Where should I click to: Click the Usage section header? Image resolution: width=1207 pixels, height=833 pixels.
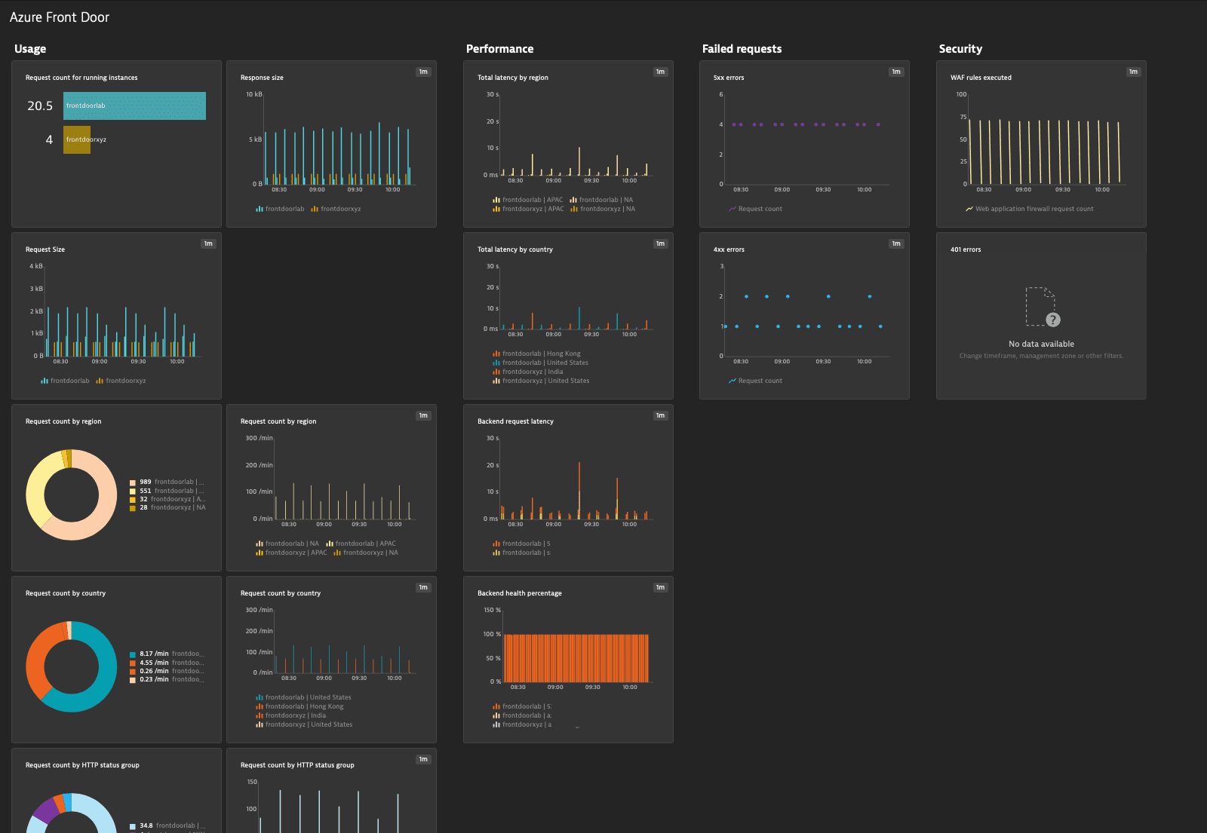(30, 49)
